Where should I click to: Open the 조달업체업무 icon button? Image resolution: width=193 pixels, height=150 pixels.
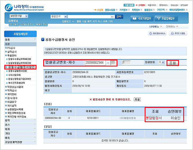pyautogui.click(x=166, y=18)
